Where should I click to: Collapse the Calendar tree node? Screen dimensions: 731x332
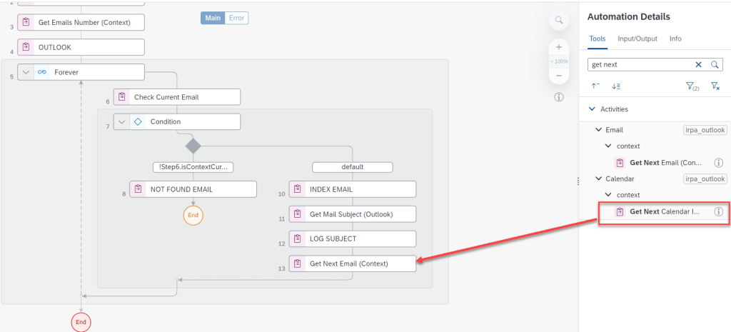pos(598,178)
